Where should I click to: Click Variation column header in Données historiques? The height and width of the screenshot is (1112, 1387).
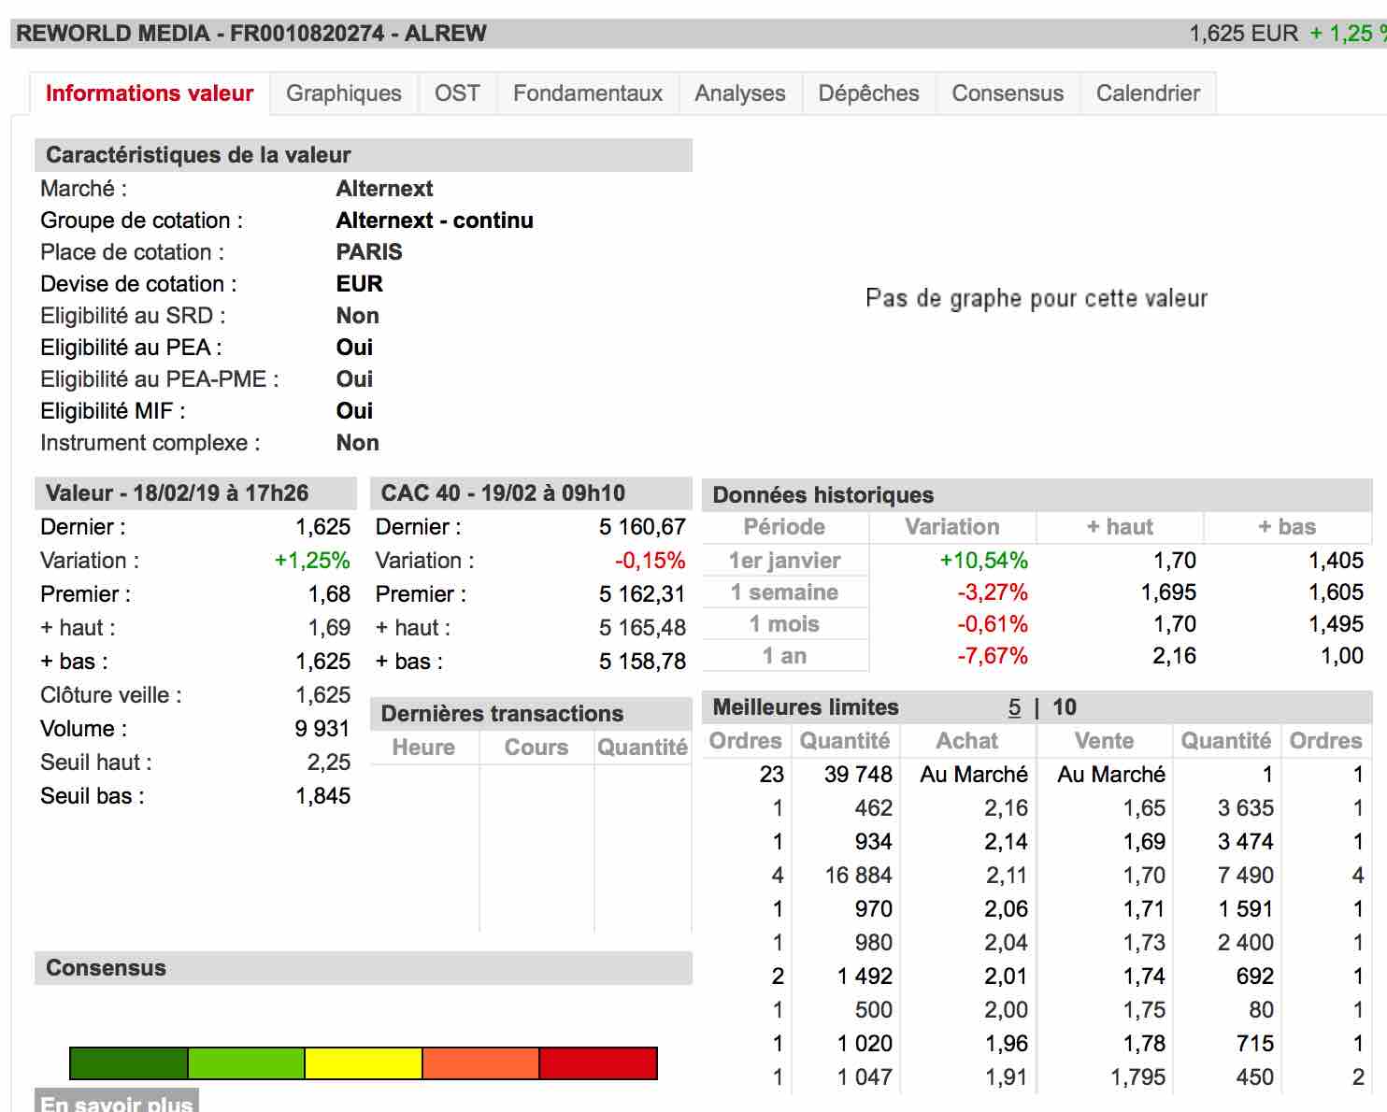[x=952, y=527]
